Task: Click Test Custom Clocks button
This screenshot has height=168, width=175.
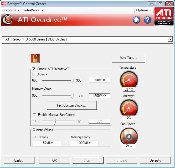Action: pyautogui.click(x=72, y=105)
